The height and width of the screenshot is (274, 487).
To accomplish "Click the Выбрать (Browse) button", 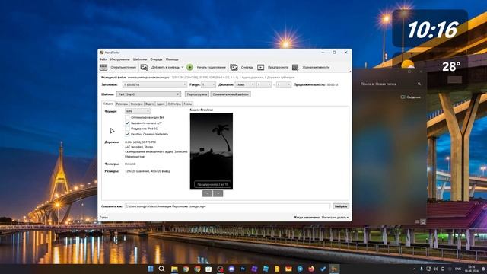I will coord(341,206).
